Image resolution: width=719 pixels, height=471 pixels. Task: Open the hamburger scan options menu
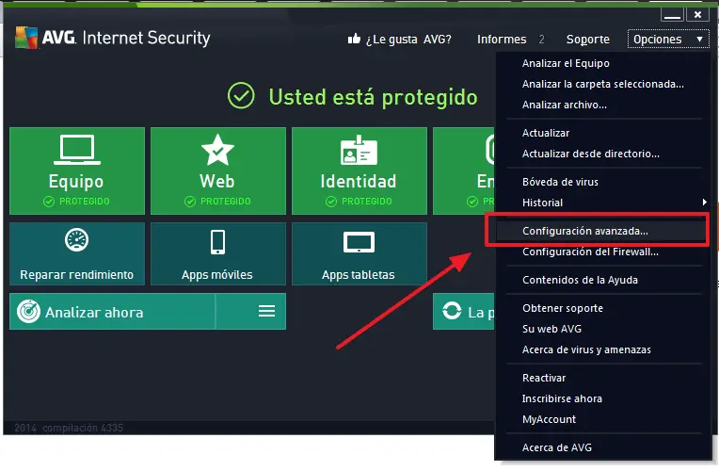(x=267, y=311)
